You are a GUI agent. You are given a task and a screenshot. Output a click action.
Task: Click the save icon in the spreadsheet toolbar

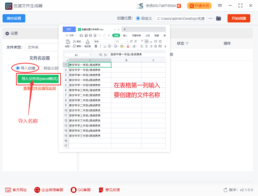point(81,35)
